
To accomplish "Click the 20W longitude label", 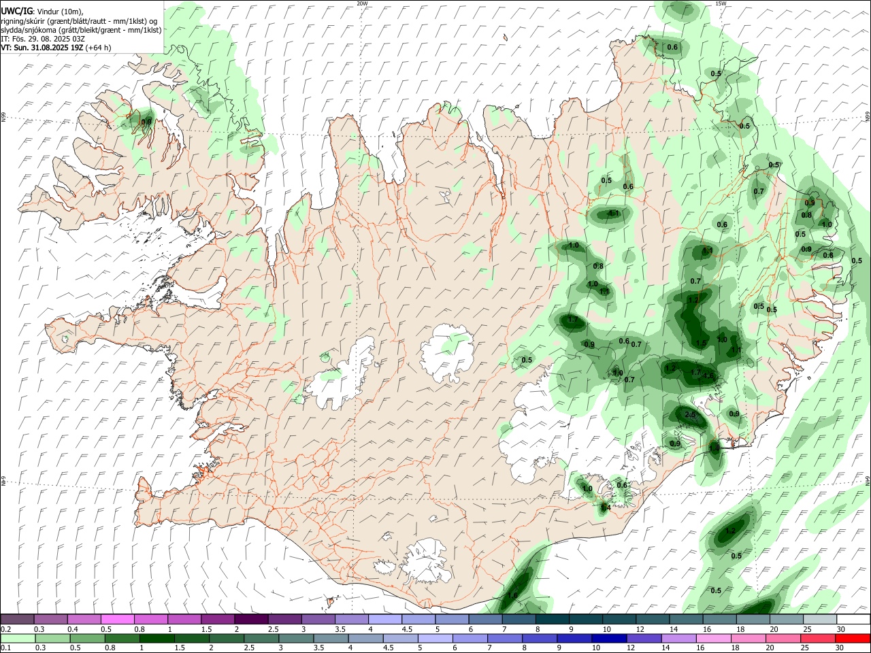I will (x=362, y=3).
